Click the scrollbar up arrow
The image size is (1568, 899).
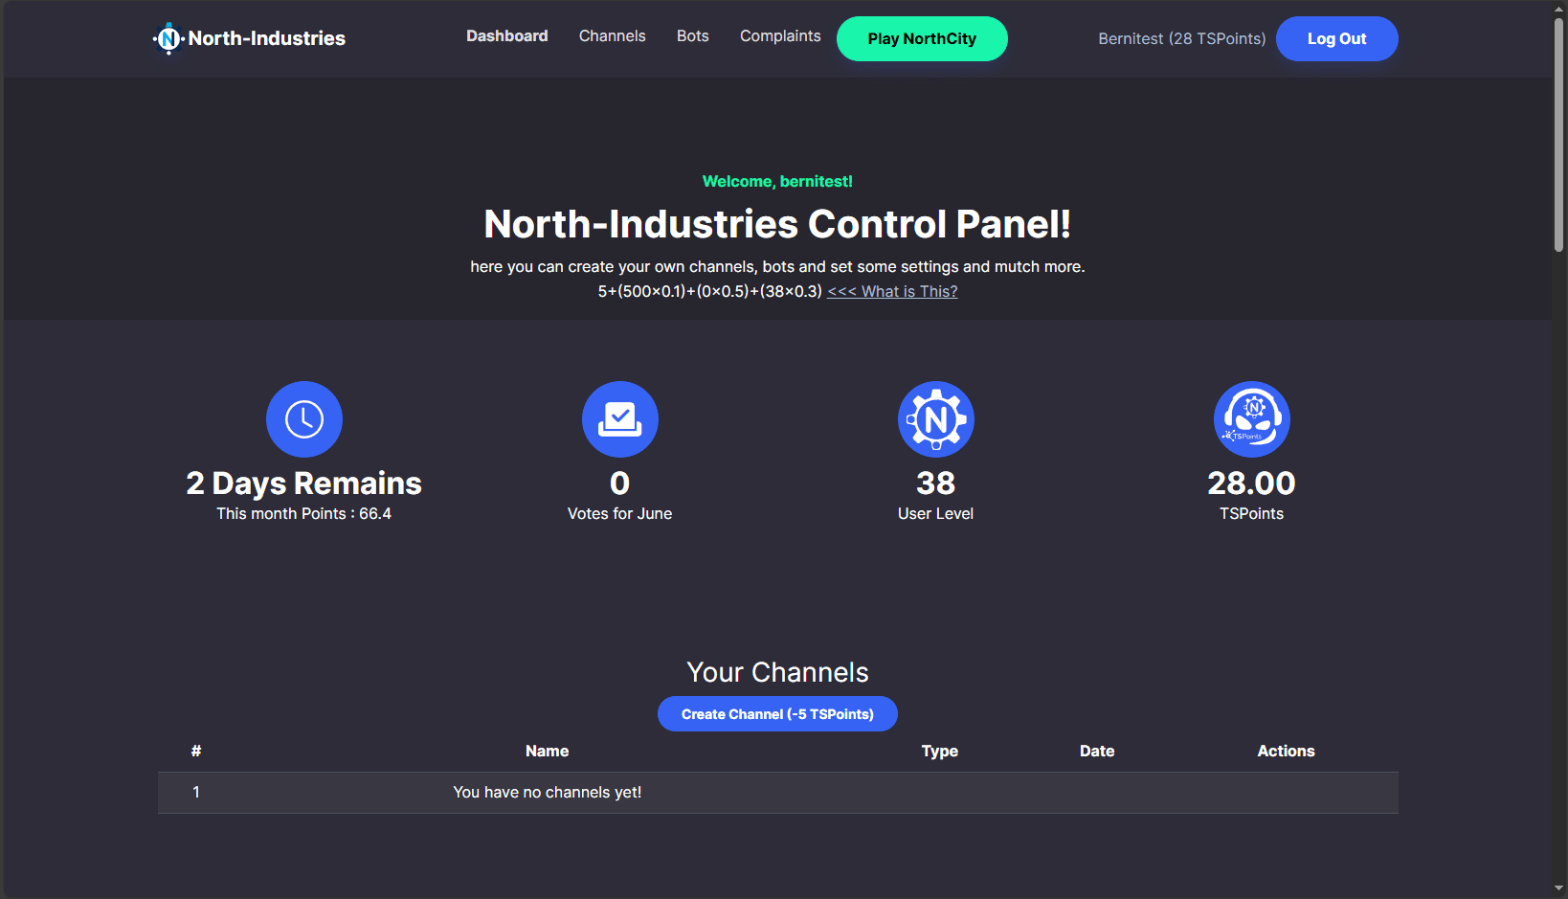click(x=1558, y=9)
